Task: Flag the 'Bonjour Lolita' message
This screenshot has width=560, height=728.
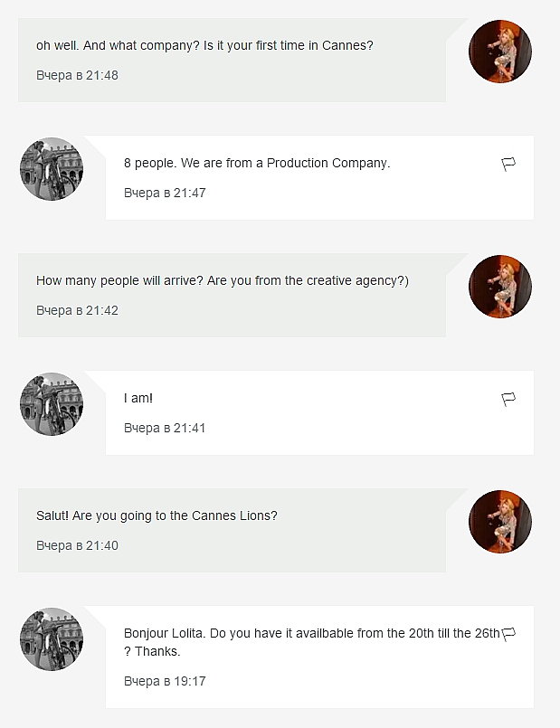Action: point(508,633)
